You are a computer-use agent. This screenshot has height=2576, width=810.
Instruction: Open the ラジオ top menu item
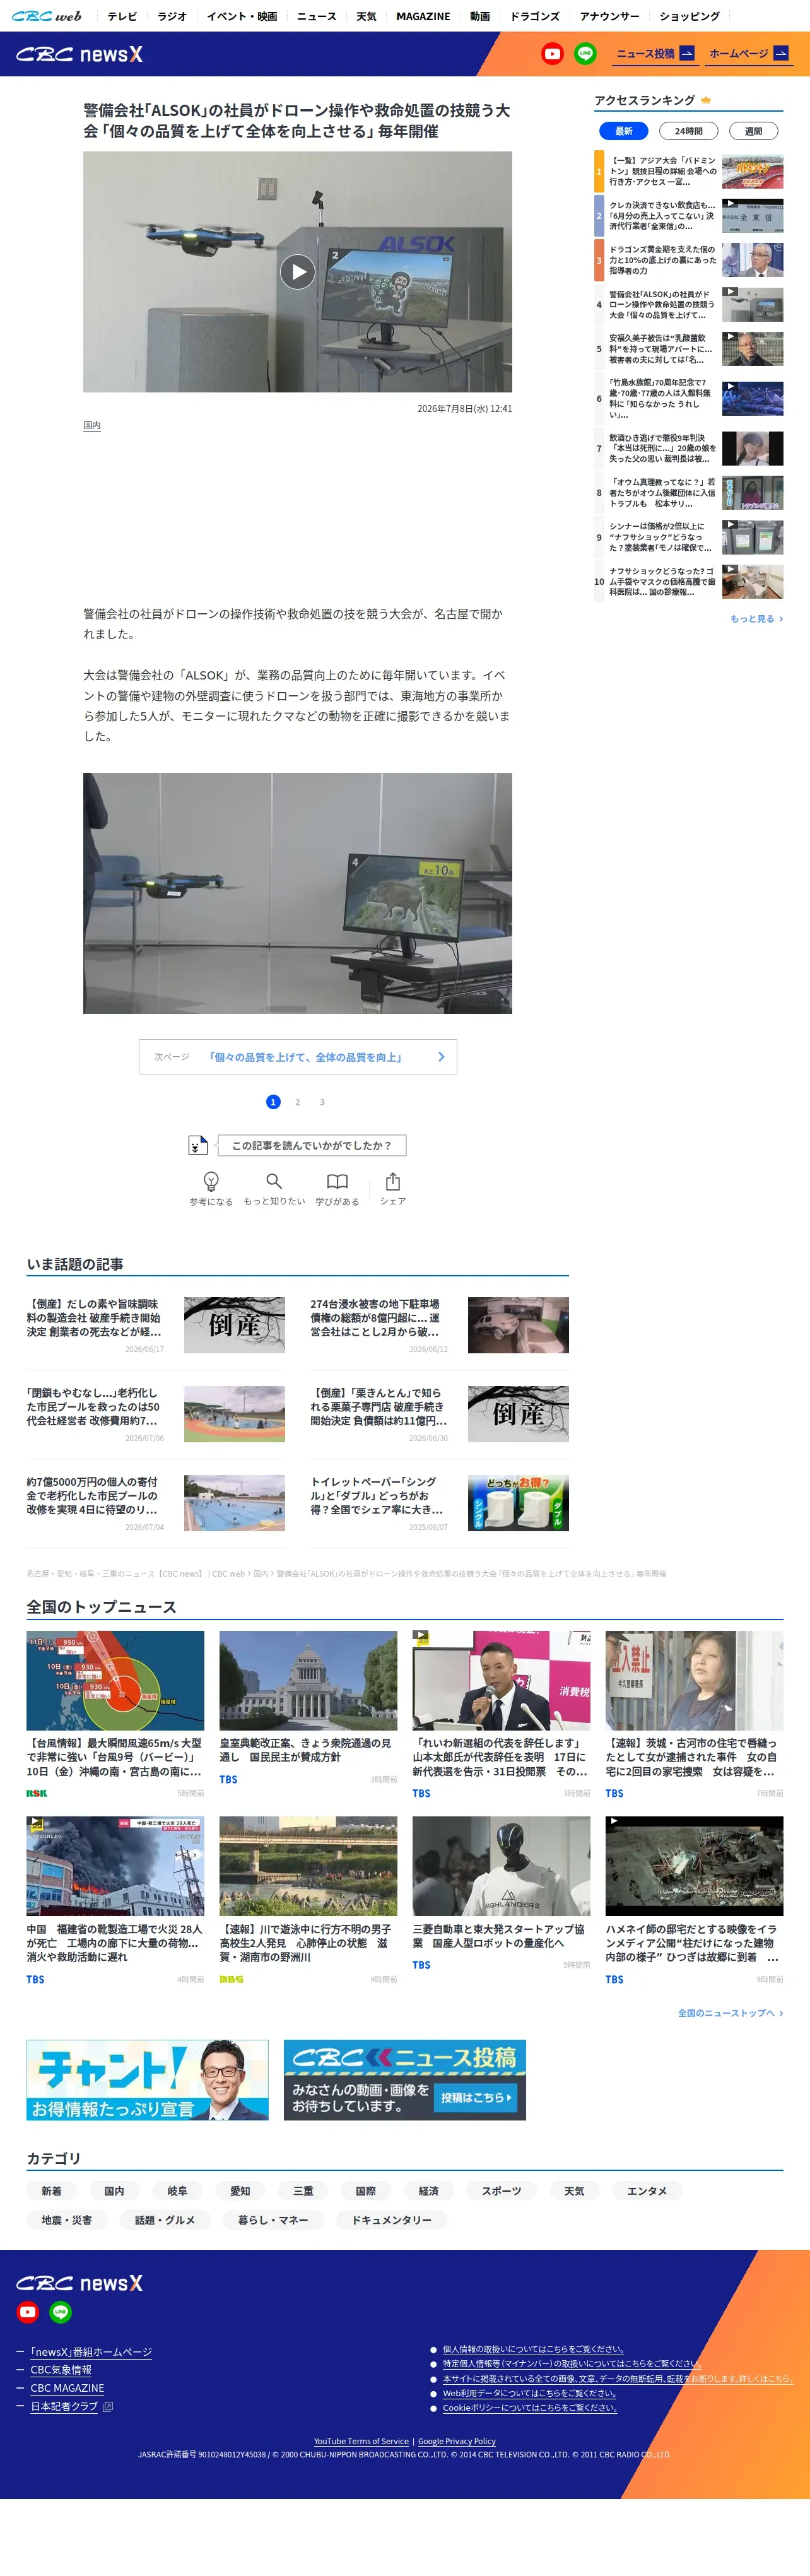pyautogui.click(x=172, y=16)
